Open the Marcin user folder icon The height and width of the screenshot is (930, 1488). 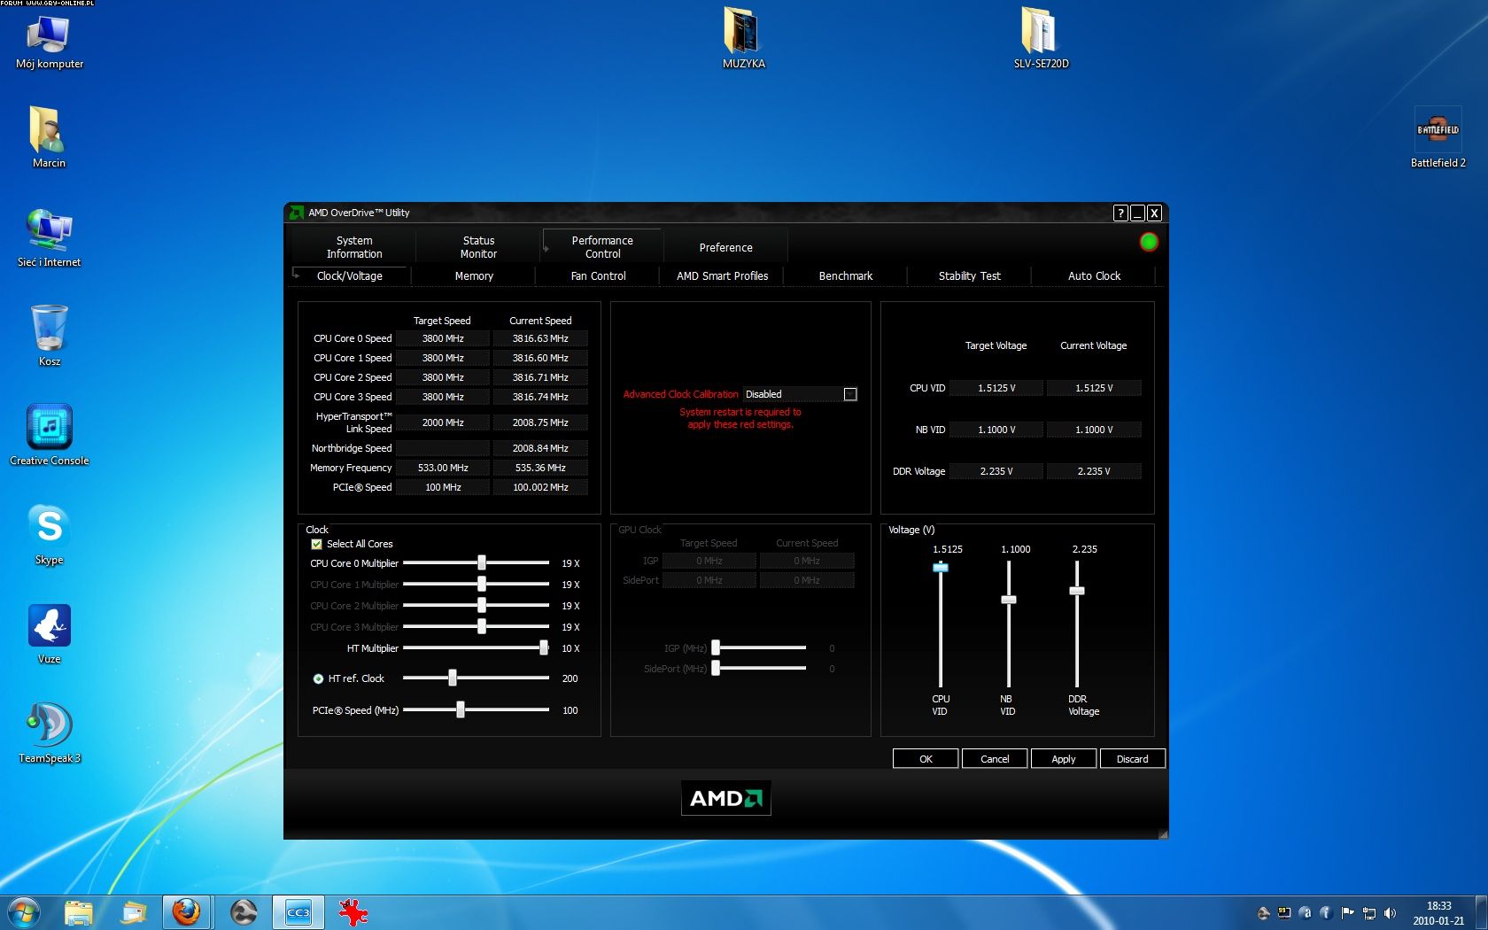click(x=49, y=137)
